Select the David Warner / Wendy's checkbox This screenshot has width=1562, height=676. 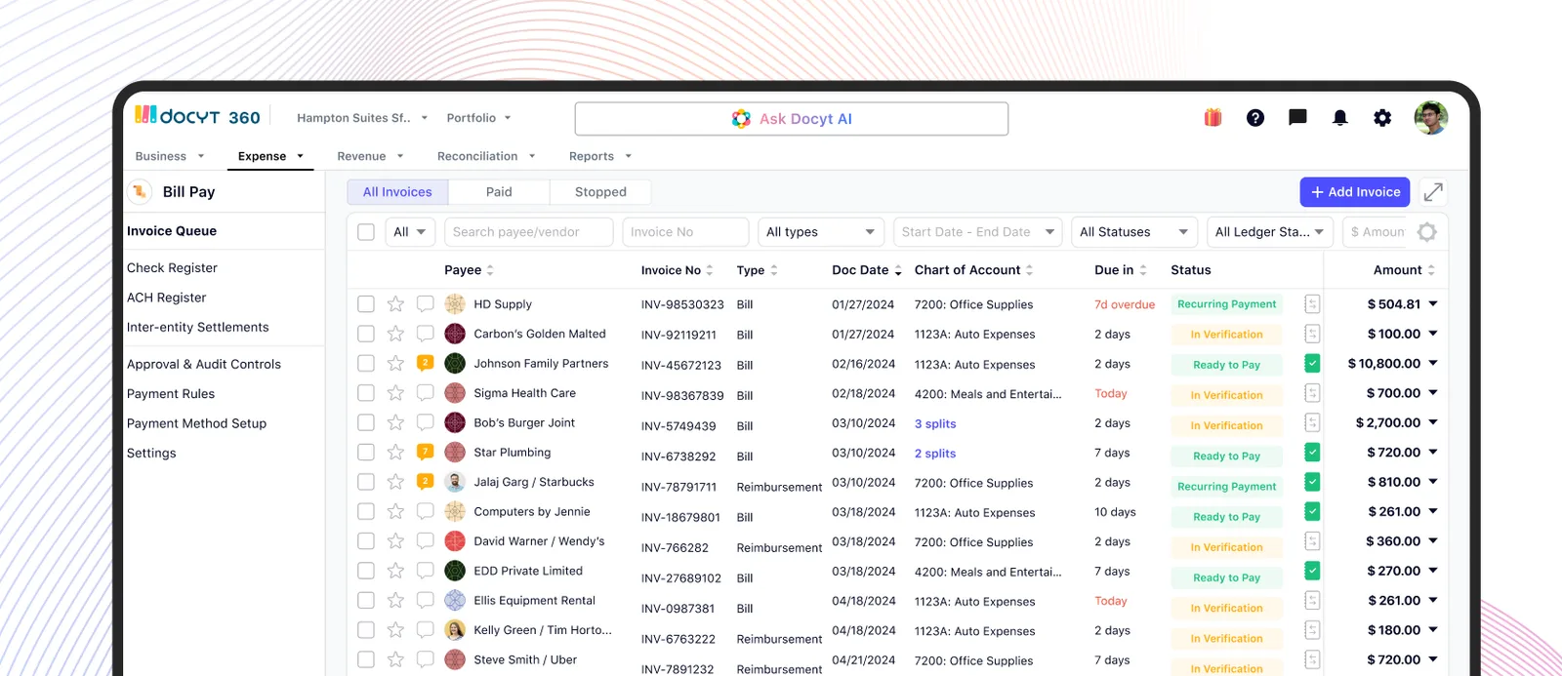[366, 540]
